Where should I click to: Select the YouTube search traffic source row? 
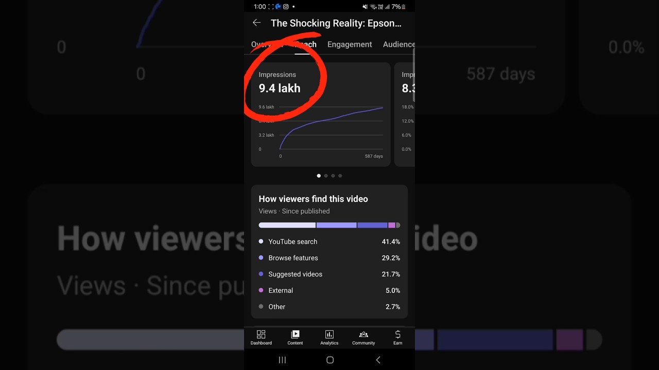pos(329,242)
